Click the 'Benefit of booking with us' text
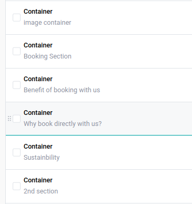192x204 pixels. (x=62, y=90)
